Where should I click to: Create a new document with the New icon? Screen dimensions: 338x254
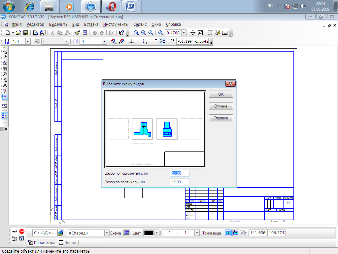pos(8,33)
